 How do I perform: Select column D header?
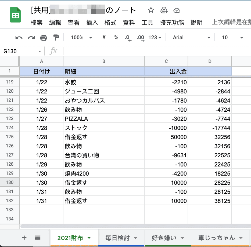(x=210, y=61)
